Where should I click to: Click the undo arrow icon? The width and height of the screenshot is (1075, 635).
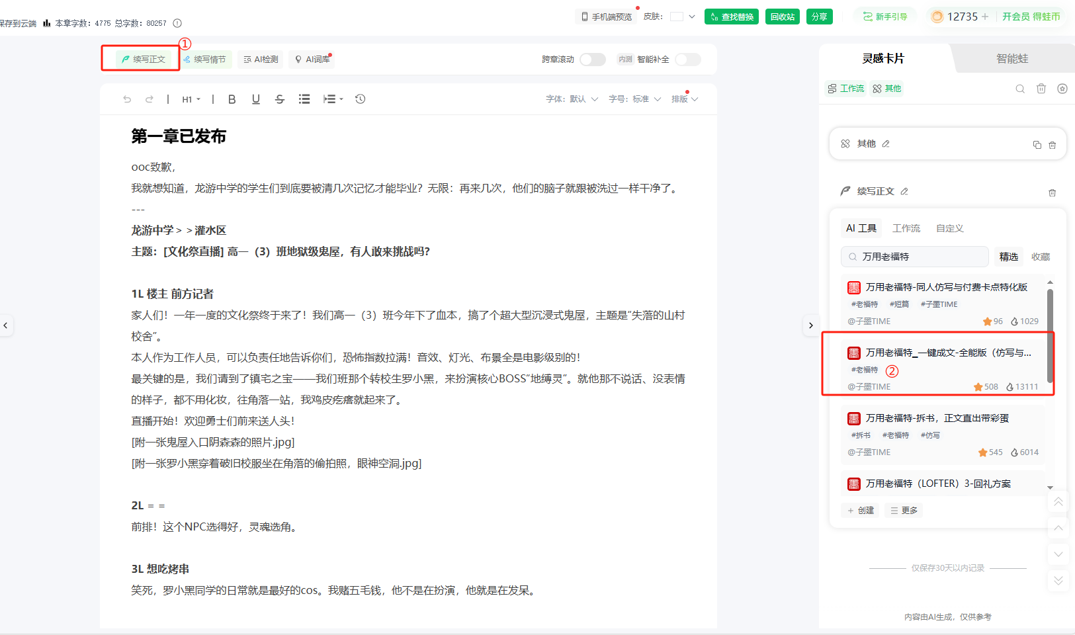pos(127,99)
